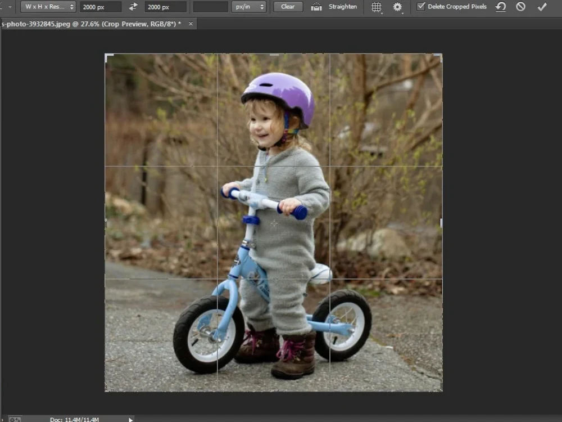This screenshot has height=422, width=562.
Task: Commit the crop with the checkmark icon
Action: click(541, 7)
